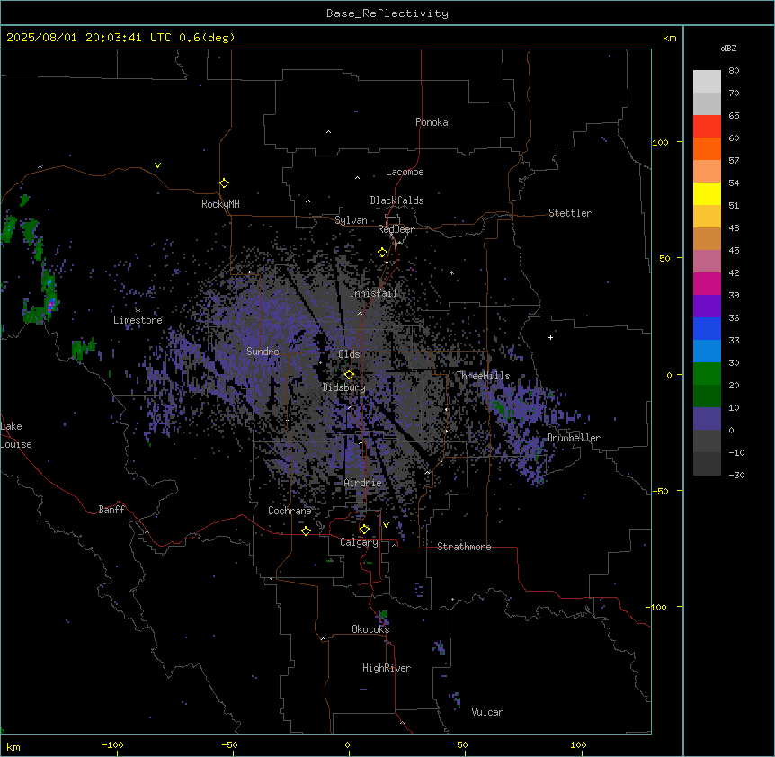Pick the 70–80 dBZ white legend swatch
This screenshot has height=757, width=775.
(707, 82)
